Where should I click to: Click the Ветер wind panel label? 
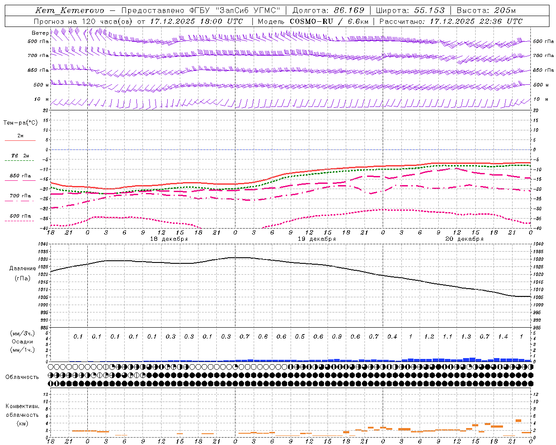(x=40, y=33)
